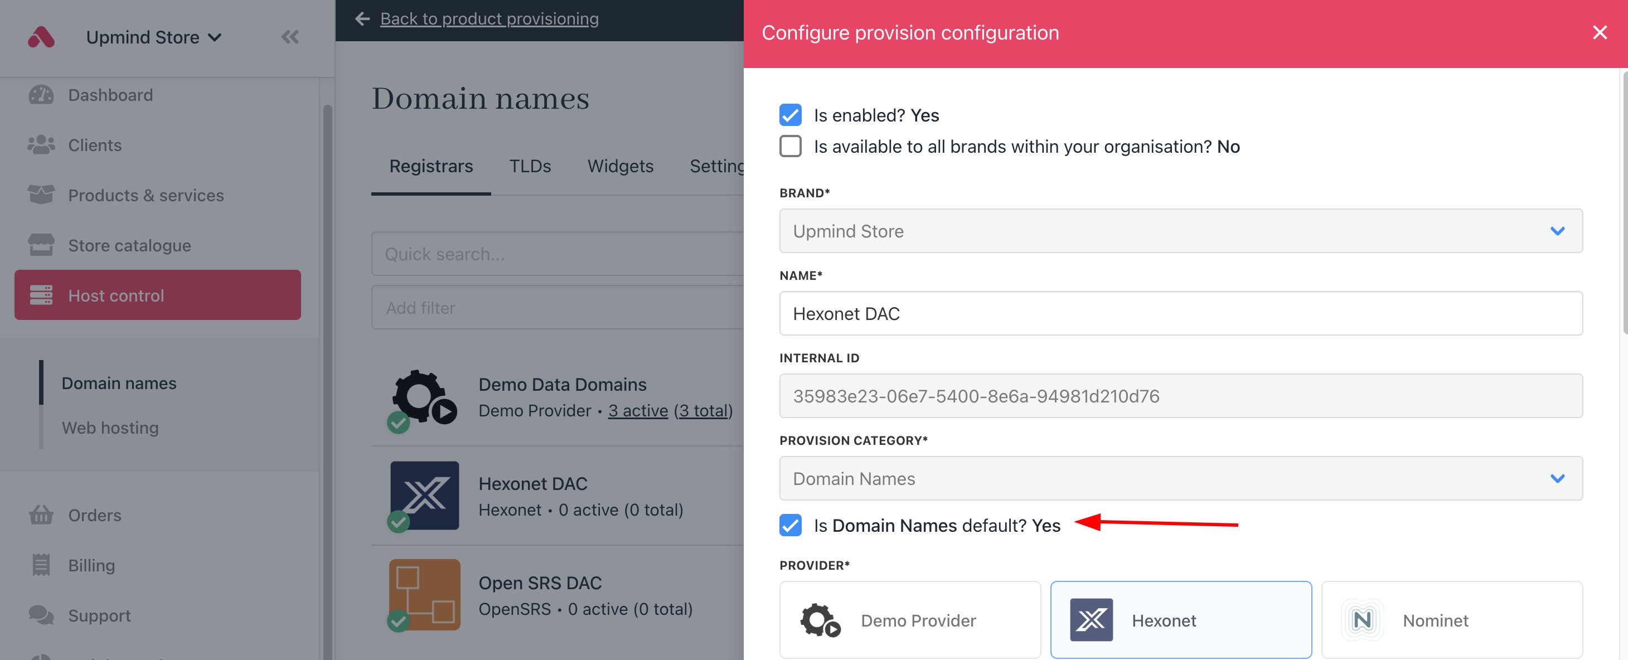Click green check badge on Hexonet DAC

(x=398, y=522)
